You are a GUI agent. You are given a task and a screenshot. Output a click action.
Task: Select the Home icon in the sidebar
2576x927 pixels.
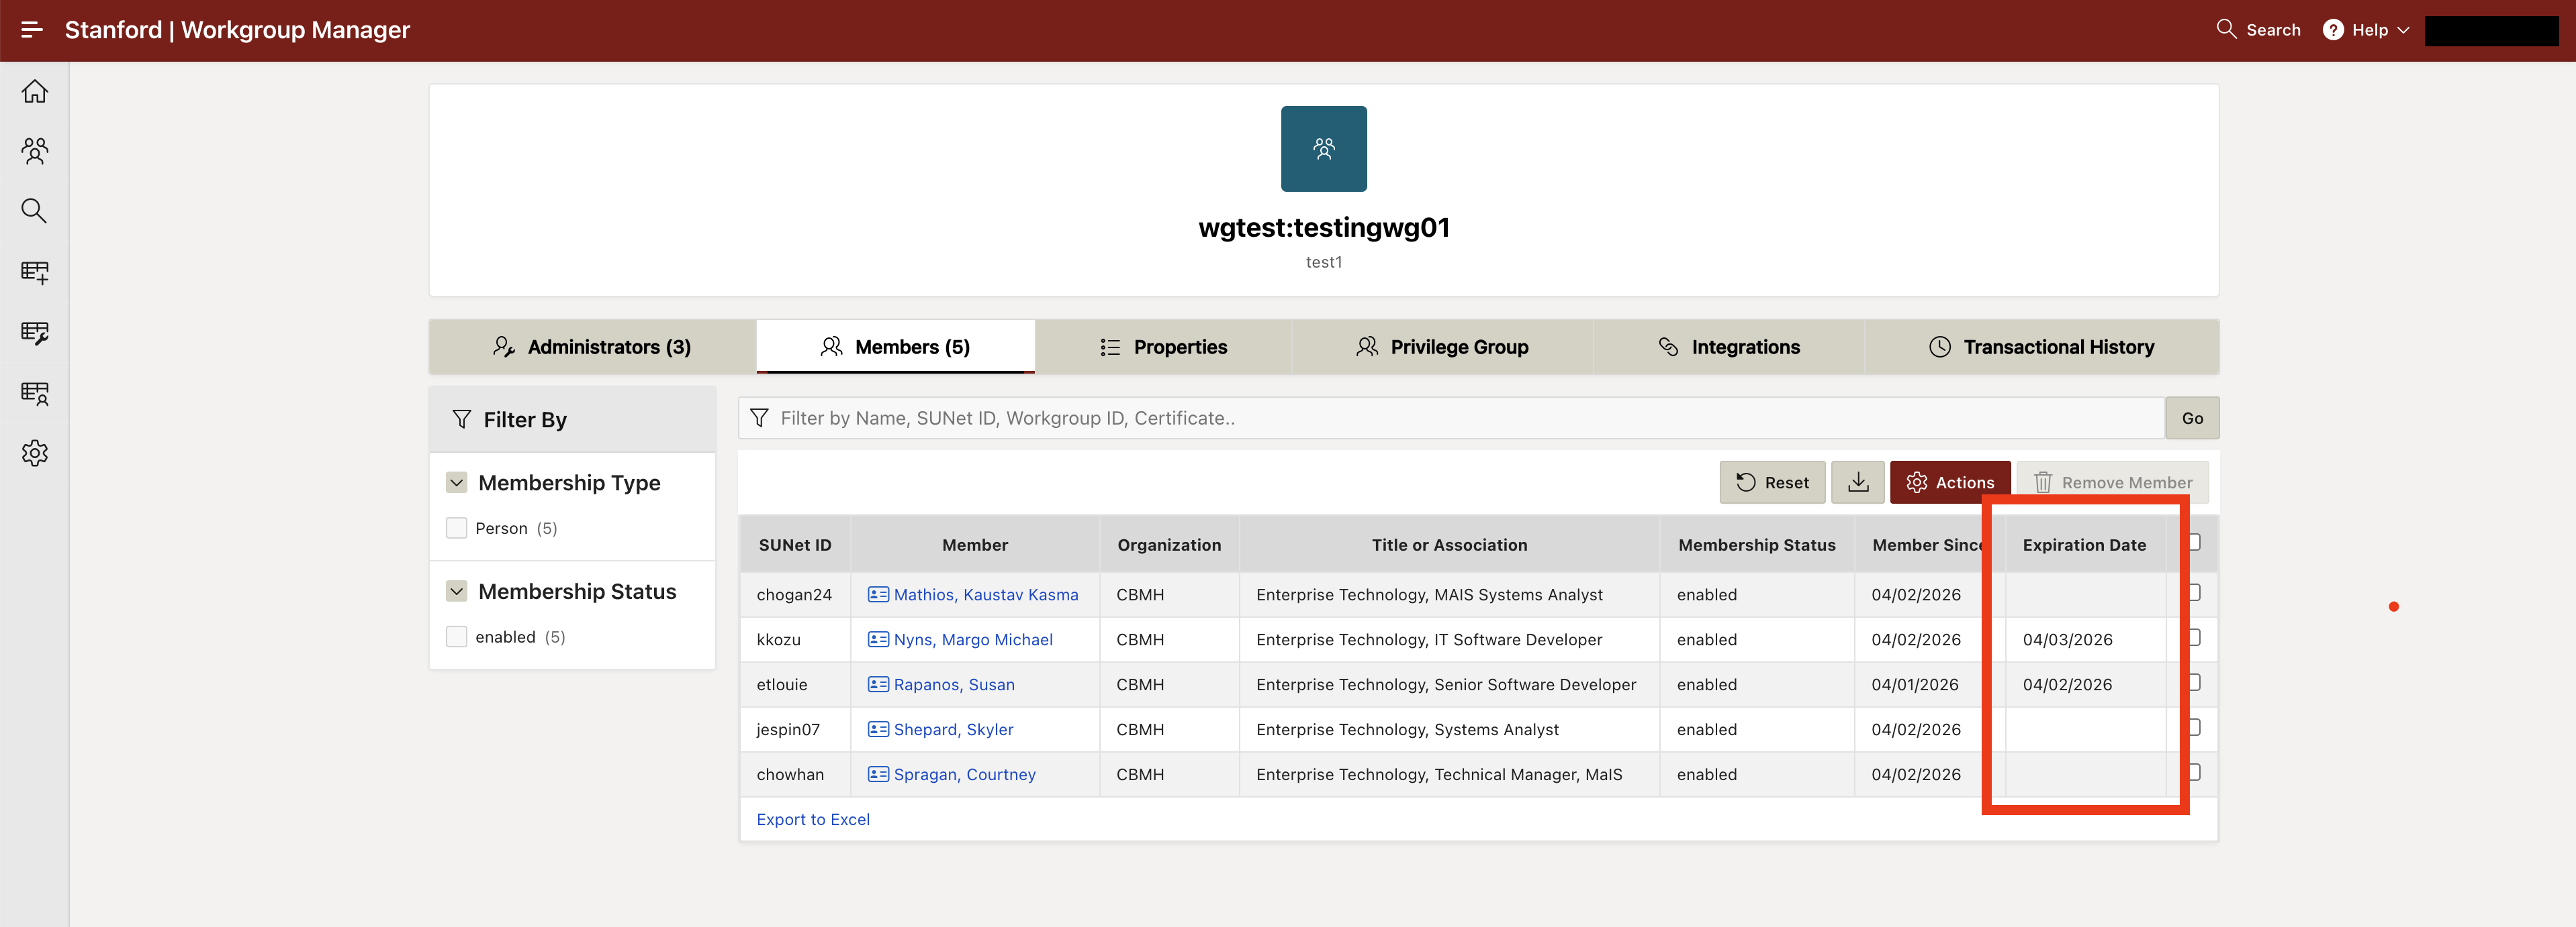[x=35, y=91]
